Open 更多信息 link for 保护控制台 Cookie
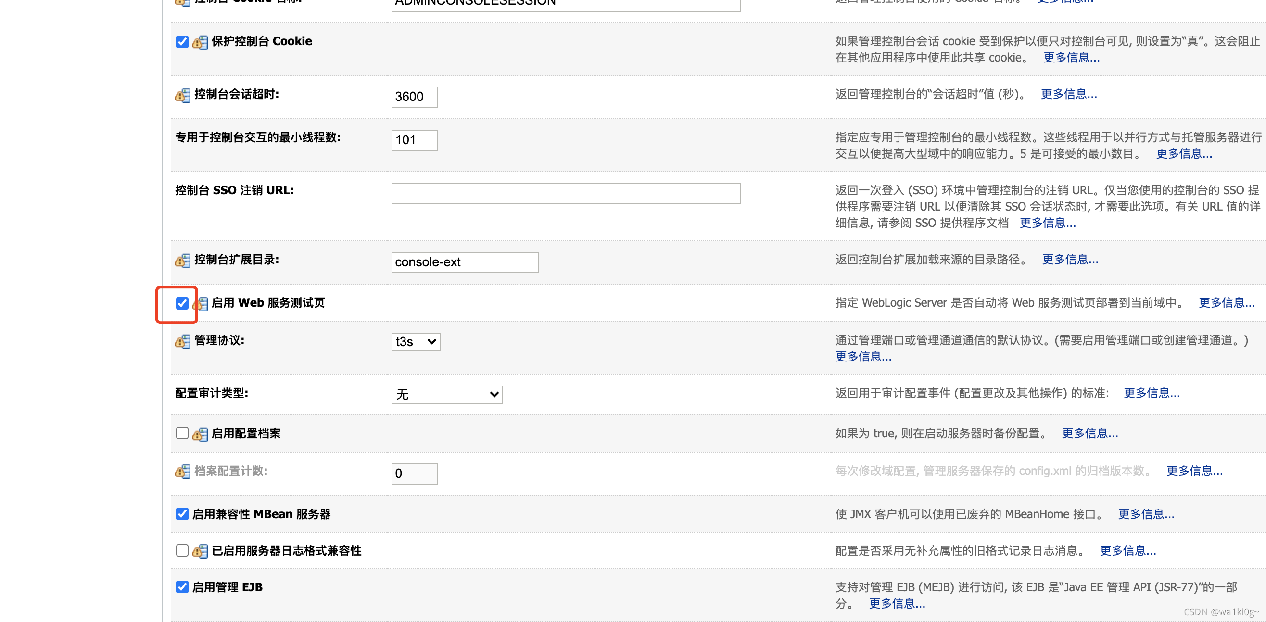The image size is (1266, 622). tap(1071, 58)
